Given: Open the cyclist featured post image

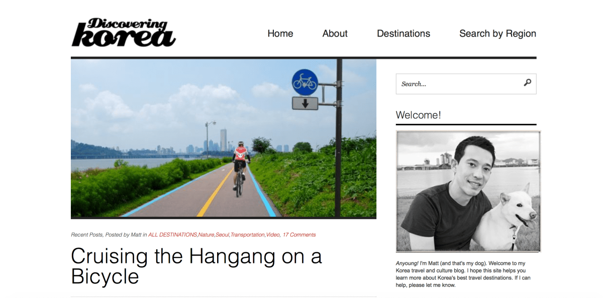Looking at the screenshot, I should click(x=224, y=138).
